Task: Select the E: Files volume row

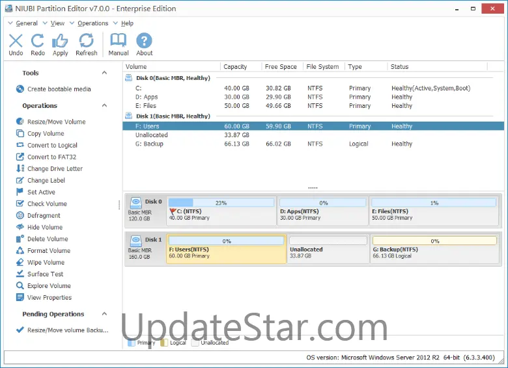Action: tap(313, 106)
